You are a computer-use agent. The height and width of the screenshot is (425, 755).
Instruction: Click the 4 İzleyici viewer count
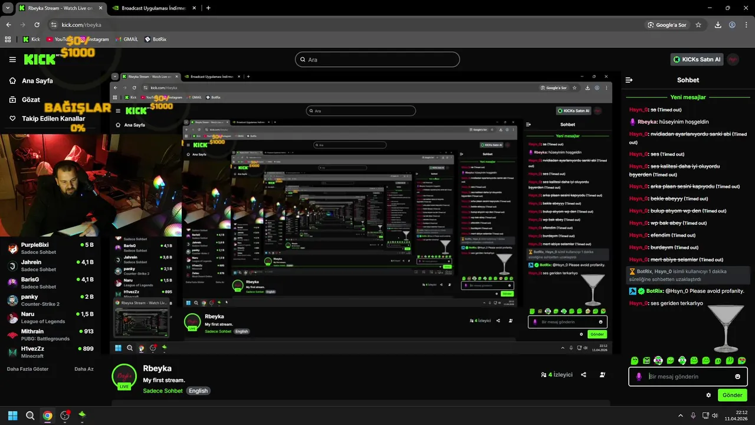[557, 375]
